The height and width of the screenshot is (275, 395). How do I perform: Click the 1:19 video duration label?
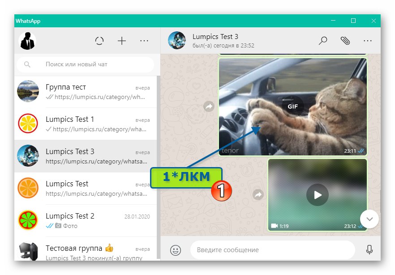284,226
